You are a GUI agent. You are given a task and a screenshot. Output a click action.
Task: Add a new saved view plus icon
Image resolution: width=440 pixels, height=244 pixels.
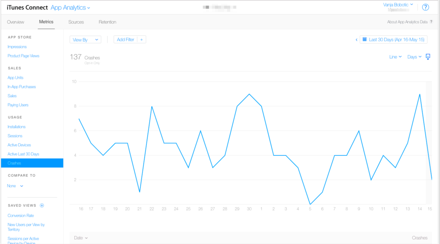click(x=42, y=205)
